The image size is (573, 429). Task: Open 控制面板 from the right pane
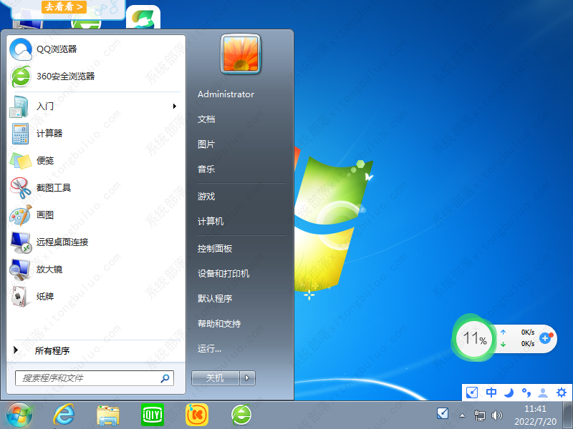coord(215,249)
